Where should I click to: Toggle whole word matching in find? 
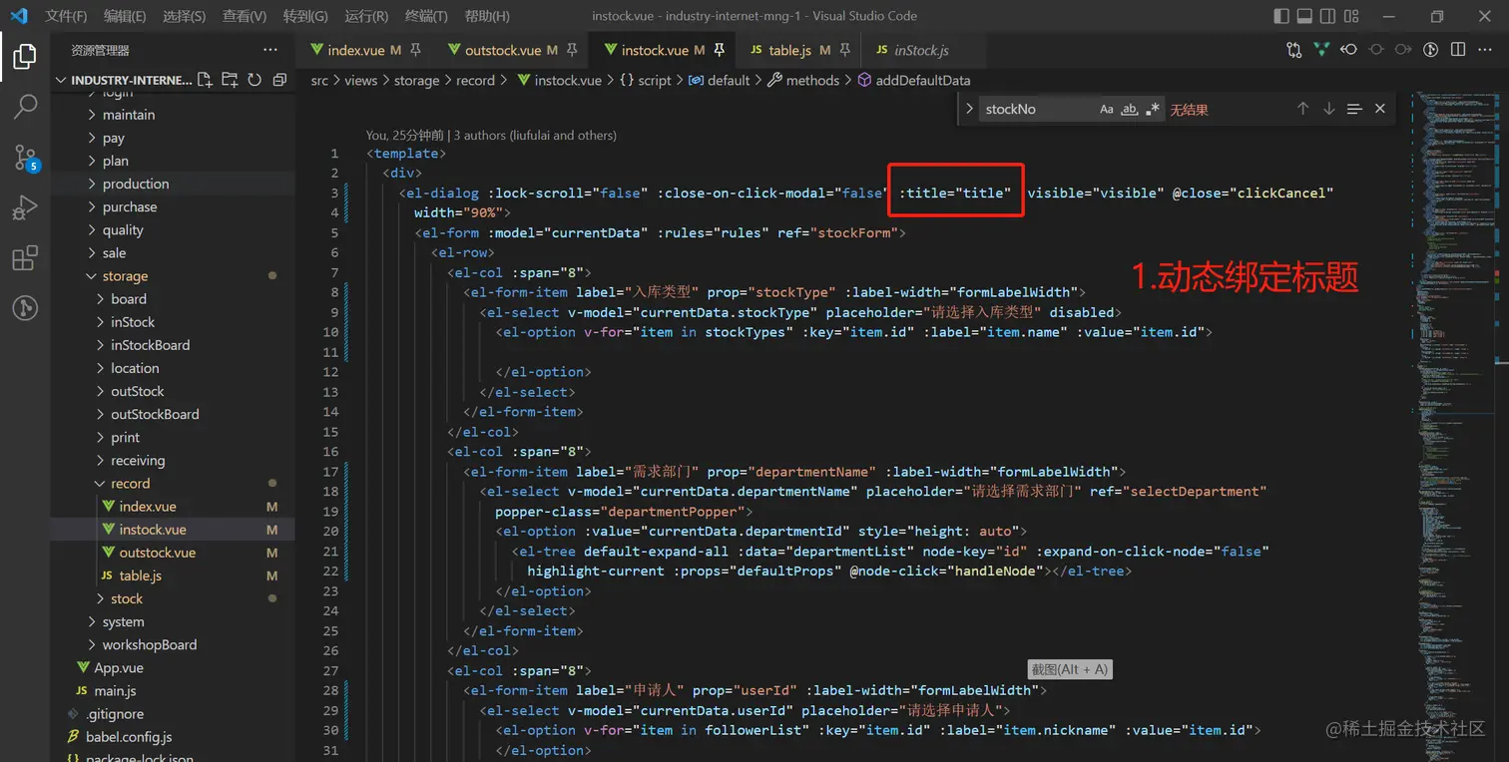click(x=1130, y=110)
